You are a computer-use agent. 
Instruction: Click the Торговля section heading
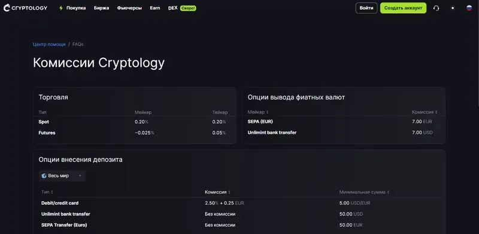click(53, 97)
